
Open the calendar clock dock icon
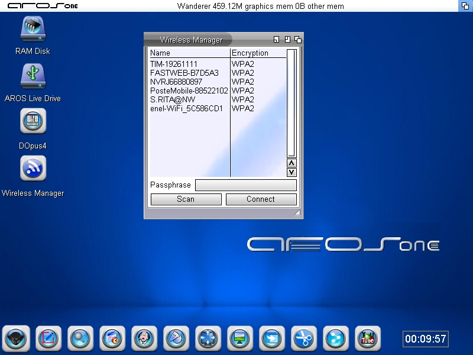[x=112, y=338]
